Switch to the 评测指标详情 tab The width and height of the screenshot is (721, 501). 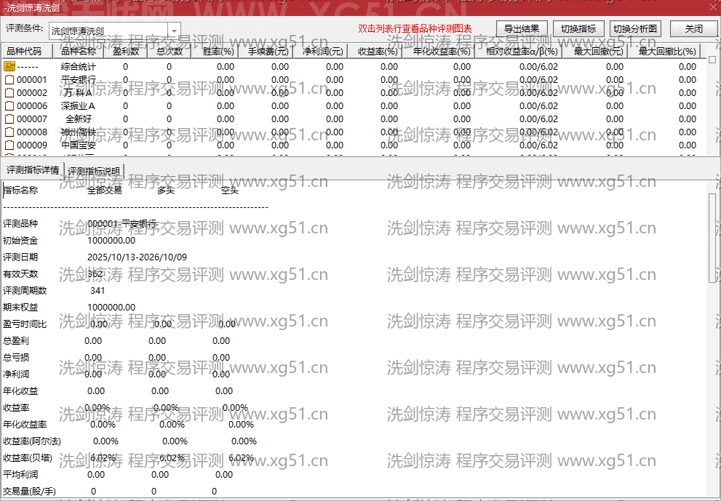coord(33,170)
